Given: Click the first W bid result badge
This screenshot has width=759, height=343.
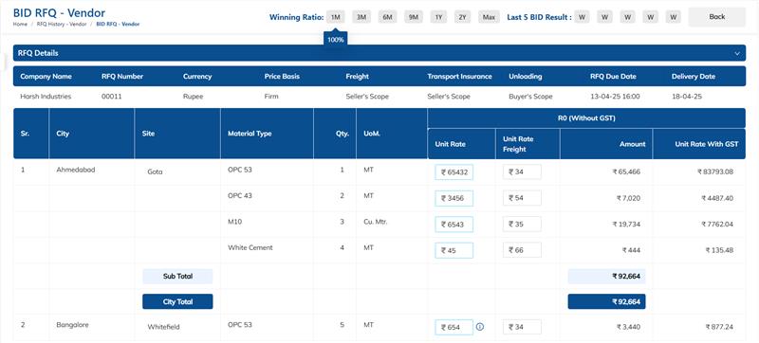Looking at the screenshot, I should [x=582, y=17].
